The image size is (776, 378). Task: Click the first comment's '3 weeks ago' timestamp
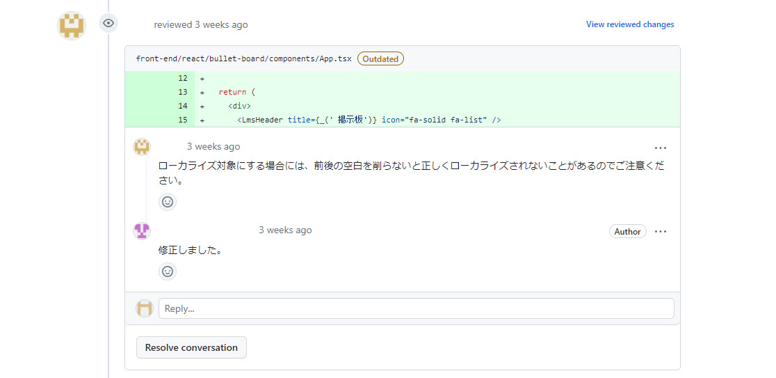pyautogui.click(x=213, y=147)
